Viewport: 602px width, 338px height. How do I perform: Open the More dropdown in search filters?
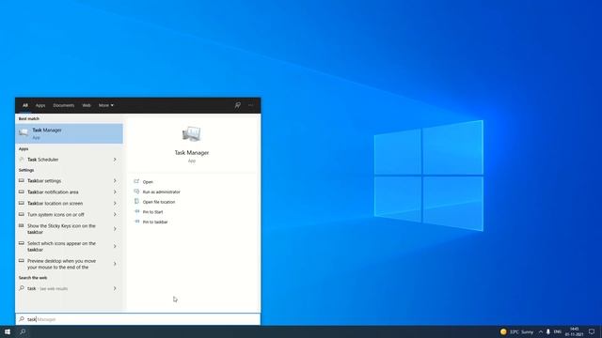(x=106, y=105)
